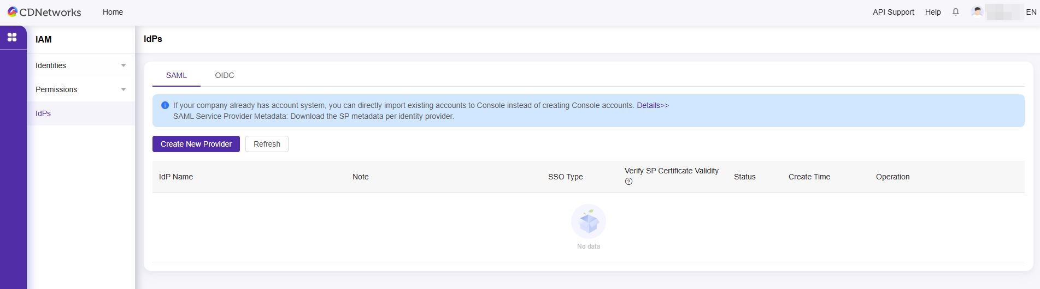Refresh the provider list
The image size is (1040, 289).
point(267,144)
